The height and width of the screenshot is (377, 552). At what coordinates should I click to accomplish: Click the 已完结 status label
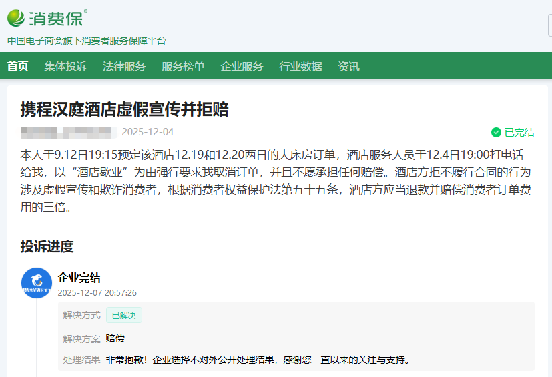(519, 132)
